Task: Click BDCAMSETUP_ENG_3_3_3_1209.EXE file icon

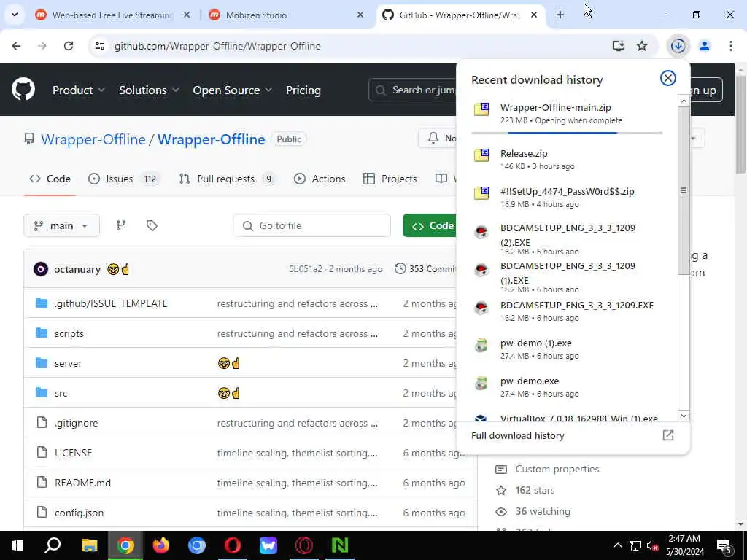Action: (481, 308)
